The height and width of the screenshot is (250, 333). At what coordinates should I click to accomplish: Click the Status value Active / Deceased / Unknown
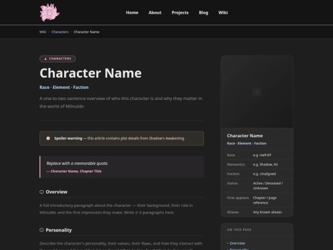tap(268, 186)
